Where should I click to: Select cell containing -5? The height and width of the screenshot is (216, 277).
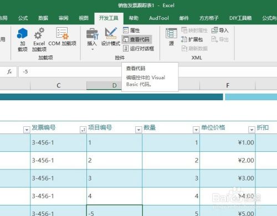click(x=114, y=210)
